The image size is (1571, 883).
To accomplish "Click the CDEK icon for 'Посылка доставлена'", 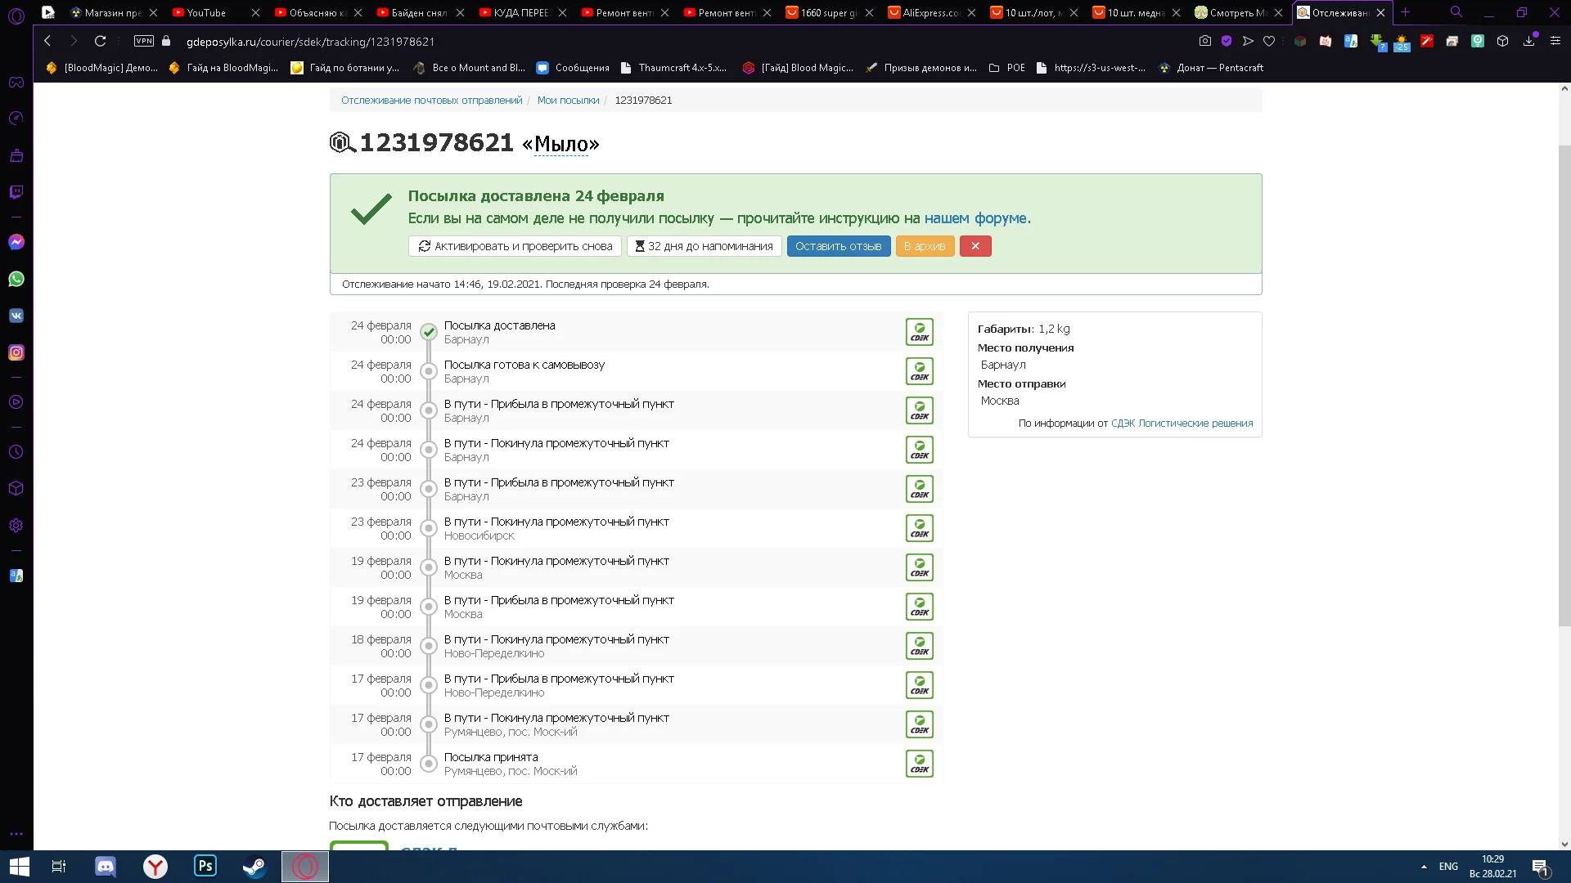I will point(919,332).
